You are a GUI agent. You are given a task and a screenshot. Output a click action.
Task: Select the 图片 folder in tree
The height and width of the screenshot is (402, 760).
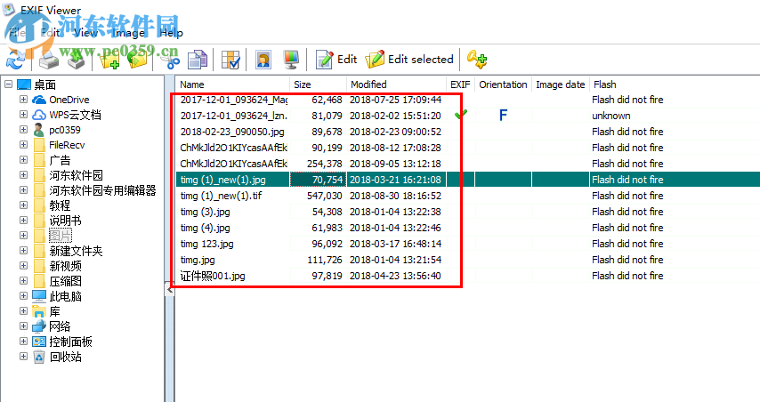[x=61, y=236]
